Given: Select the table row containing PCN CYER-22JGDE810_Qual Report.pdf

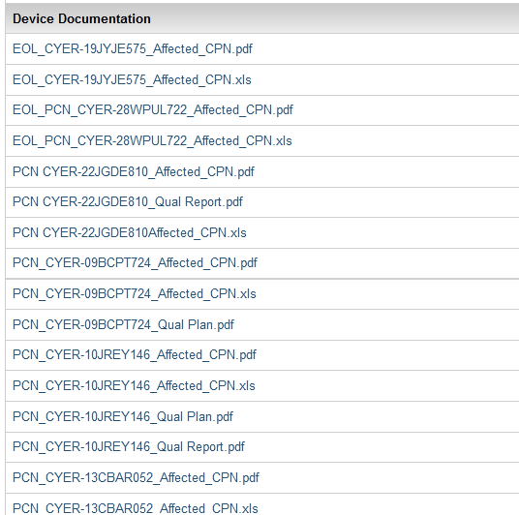Looking at the screenshot, I should coord(262,202).
